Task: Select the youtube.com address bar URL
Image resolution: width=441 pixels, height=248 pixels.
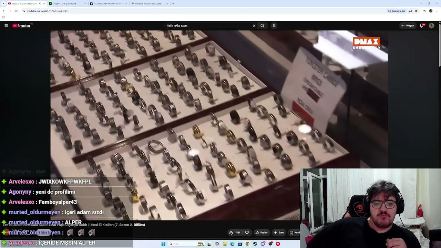Action: coord(47,11)
